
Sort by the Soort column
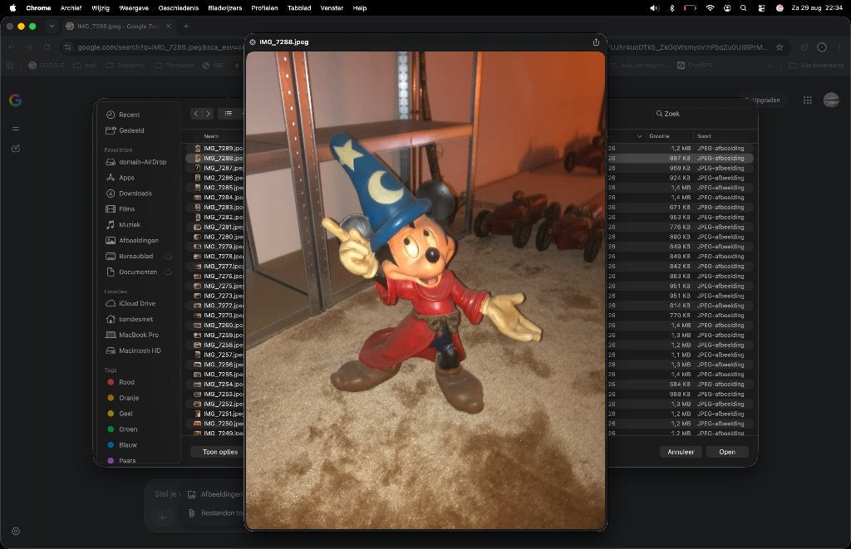coord(704,136)
